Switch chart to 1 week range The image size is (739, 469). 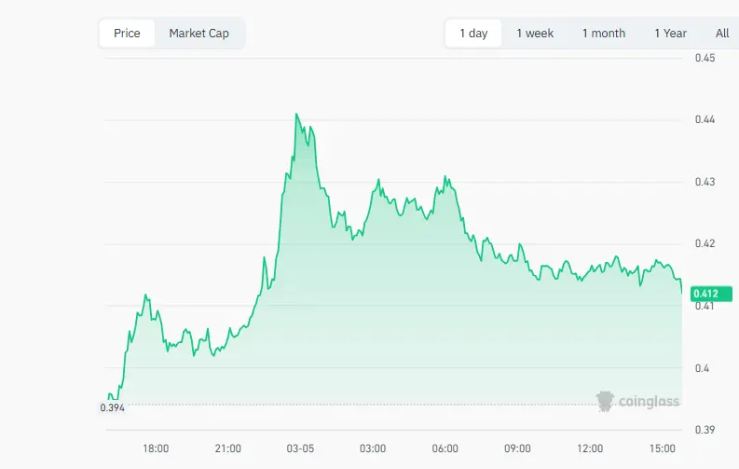535,34
